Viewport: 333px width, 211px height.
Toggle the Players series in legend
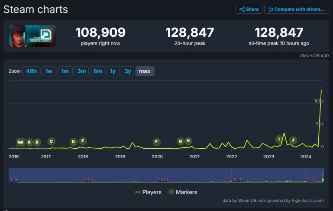pos(148,192)
